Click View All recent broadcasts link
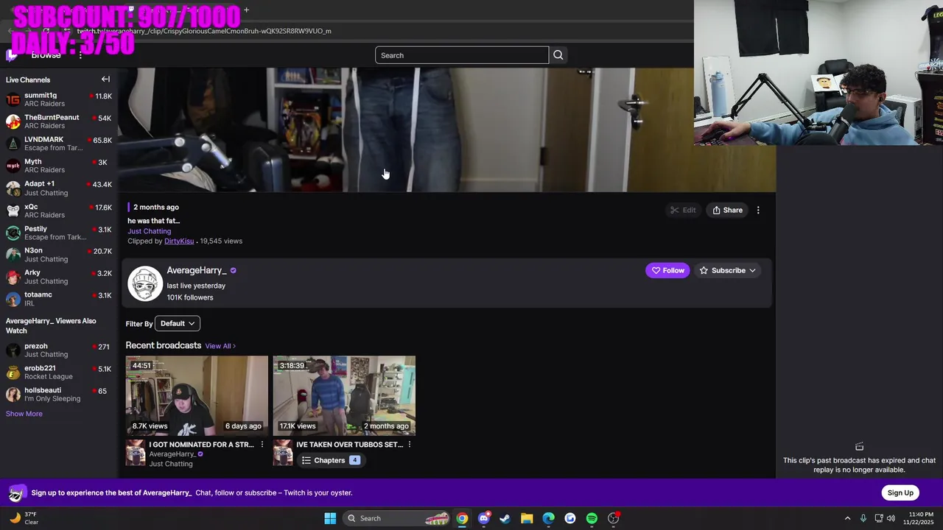Screen dimensions: 943x530 [x=220, y=346]
